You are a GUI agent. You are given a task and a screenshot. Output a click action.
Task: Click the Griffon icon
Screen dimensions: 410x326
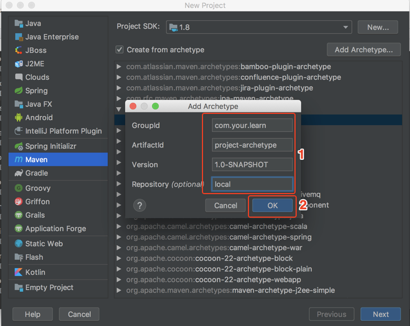click(x=19, y=201)
